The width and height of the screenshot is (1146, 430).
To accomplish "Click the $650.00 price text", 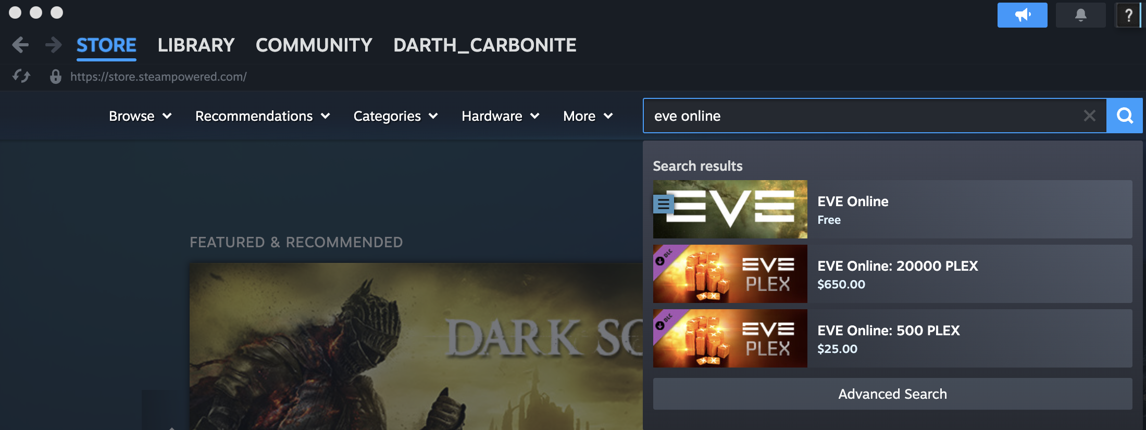I will click(841, 284).
